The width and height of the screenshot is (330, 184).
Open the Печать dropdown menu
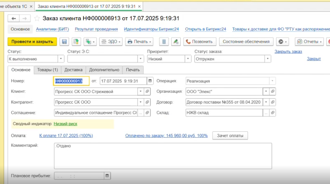139,41
